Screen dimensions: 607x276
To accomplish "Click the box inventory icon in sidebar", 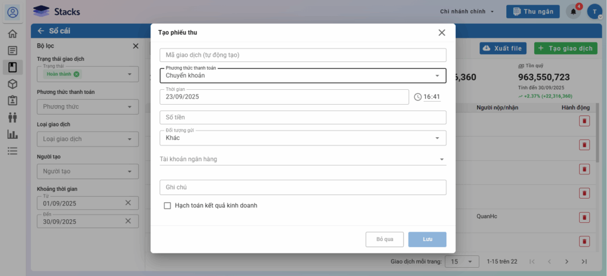I will pyautogui.click(x=12, y=84).
